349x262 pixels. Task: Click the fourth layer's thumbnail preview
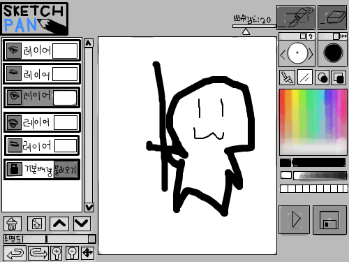66,122
